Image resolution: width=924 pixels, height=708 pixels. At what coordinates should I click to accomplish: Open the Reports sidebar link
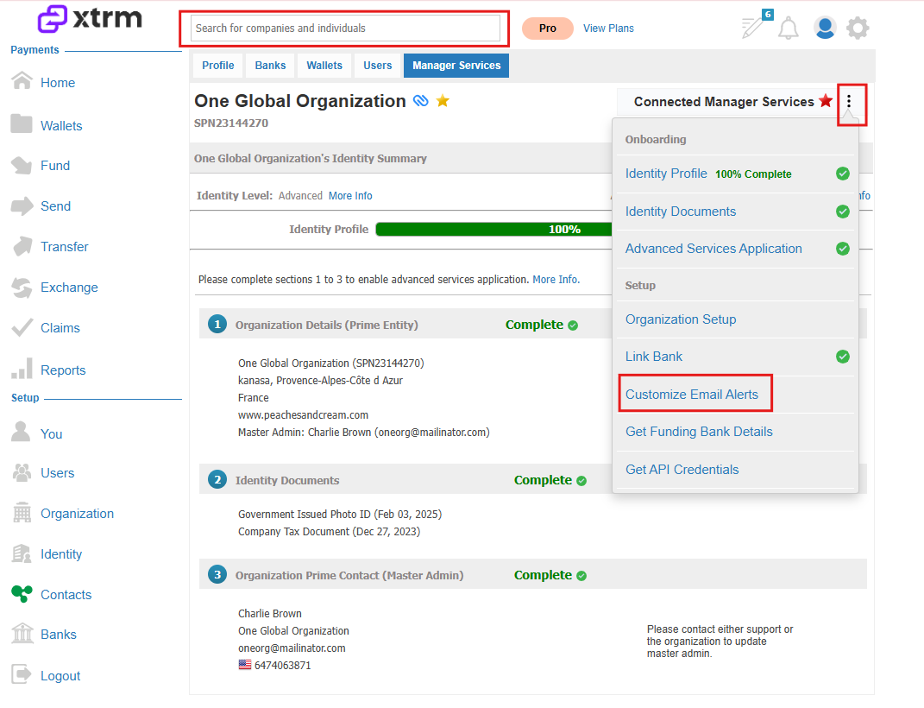point(63,370)
